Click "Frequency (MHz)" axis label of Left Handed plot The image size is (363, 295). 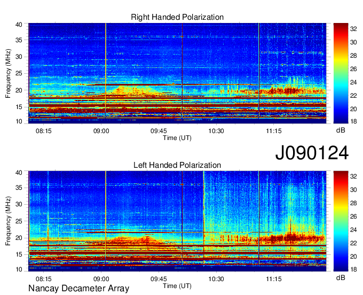coord(8,221)
